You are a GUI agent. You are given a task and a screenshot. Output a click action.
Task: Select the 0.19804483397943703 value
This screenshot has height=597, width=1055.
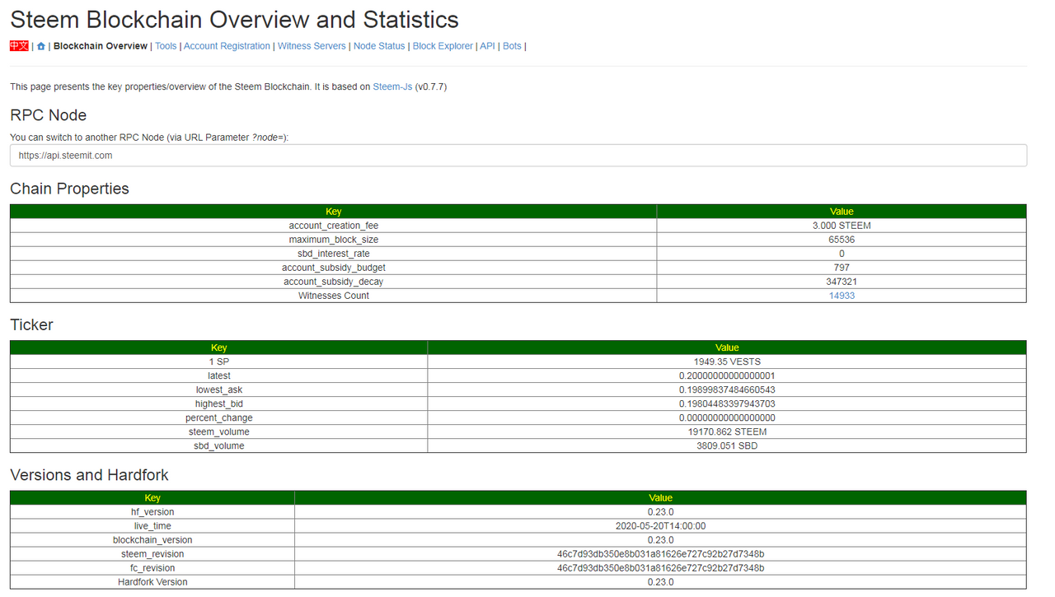coord(727,403)
